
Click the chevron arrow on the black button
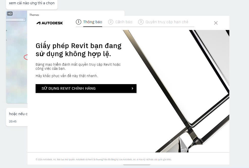pyautogui.click(x=132, y=88)
